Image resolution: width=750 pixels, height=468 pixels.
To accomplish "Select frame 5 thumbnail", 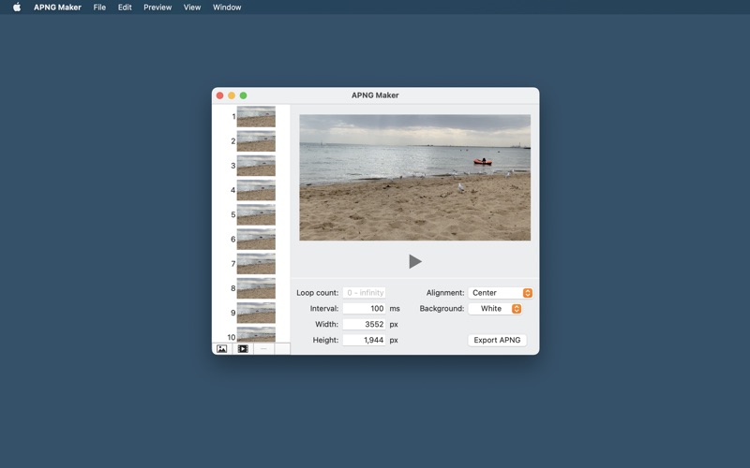I will (x=256, y=215).
